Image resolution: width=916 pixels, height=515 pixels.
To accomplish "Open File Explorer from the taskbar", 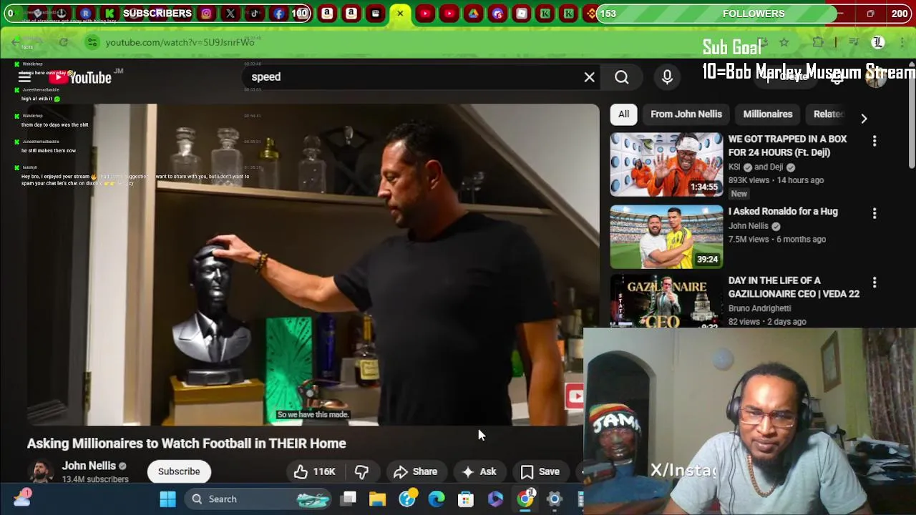I will tap(377, 499).
